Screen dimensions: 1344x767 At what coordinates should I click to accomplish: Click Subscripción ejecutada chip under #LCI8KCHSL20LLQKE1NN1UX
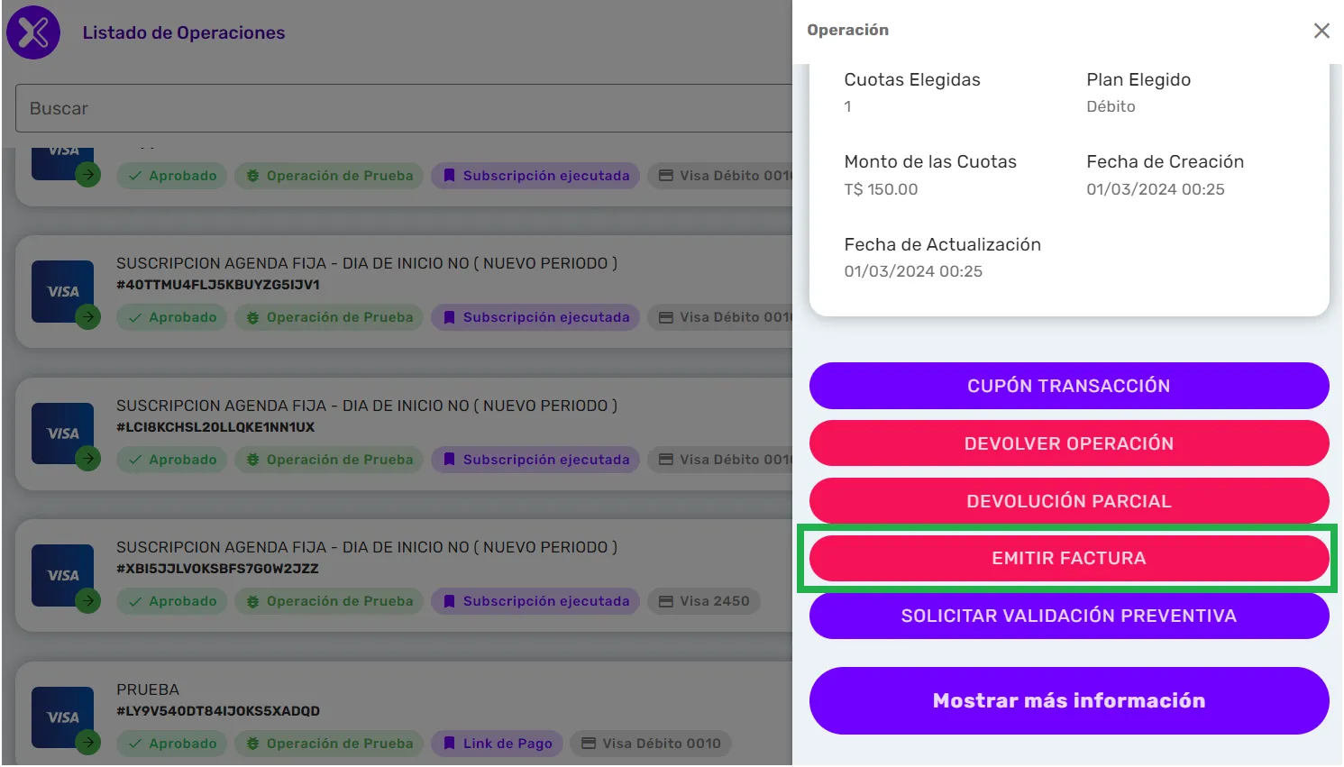(x=535, y=460)
